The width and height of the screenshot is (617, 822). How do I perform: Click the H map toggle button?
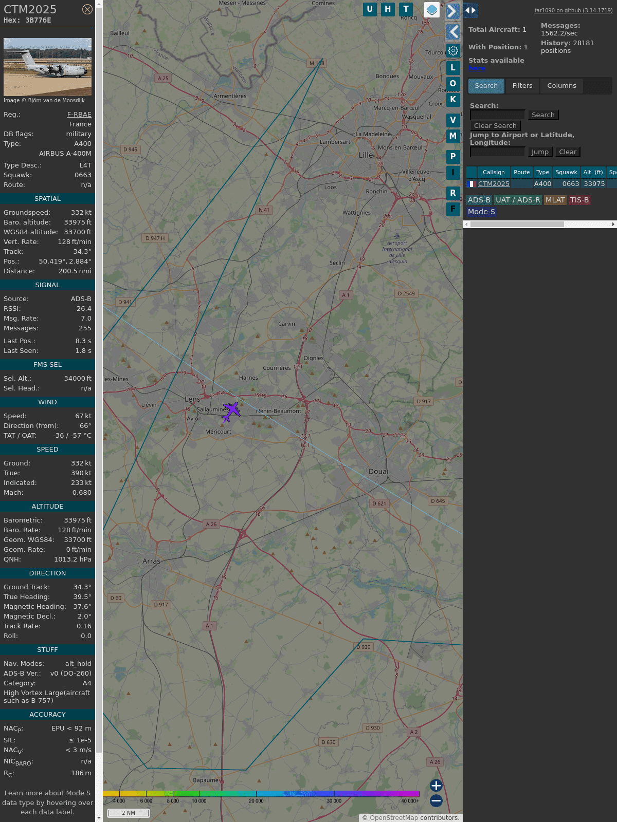coord(388,9)
